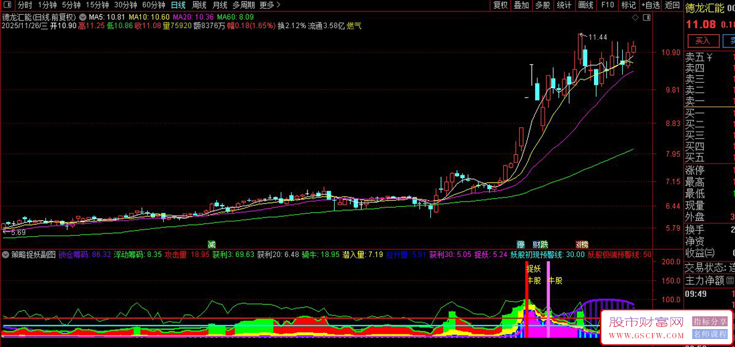The height and width of the screenshot is (347, 735).
Task: Open the 复权 adjustment option
Action: point(500,5)
